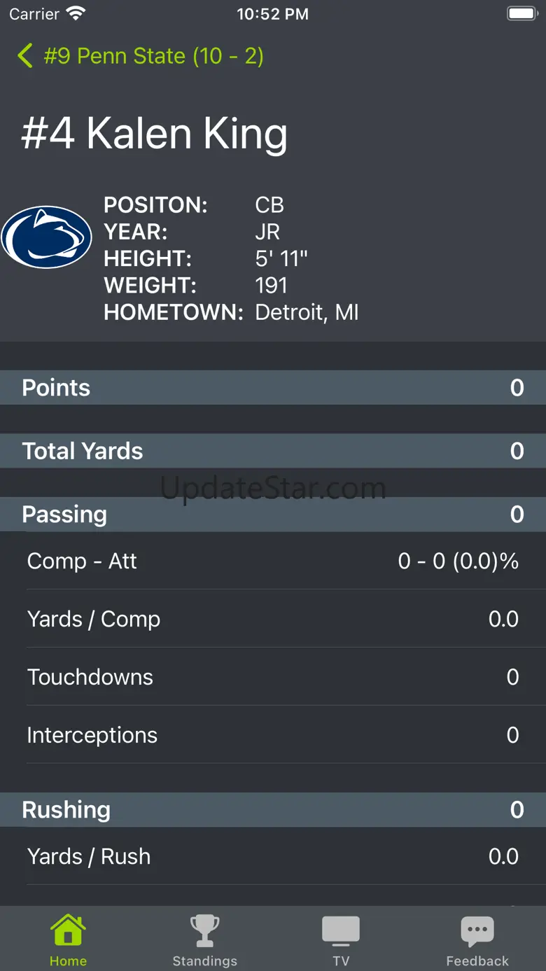Tap the Interceptions stat row
546x971 pixels.
(273, 735)
